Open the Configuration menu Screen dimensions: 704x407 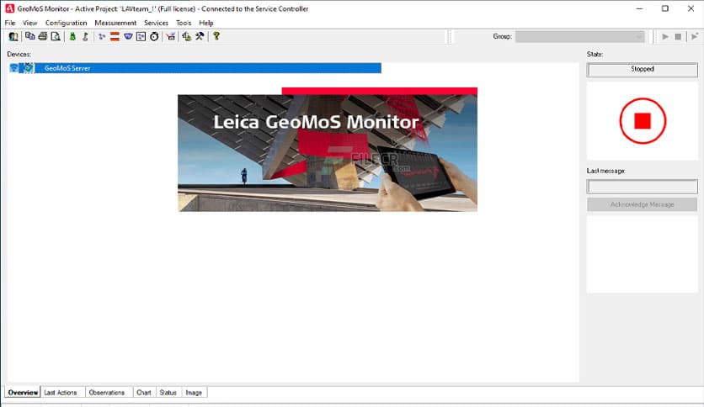click(66, 23)
